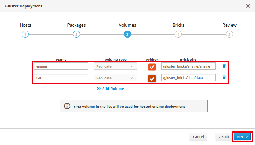Screen dimensions: 255x145
Task: Click the Brick Dirs column header
Action: [x=188, y=60]
